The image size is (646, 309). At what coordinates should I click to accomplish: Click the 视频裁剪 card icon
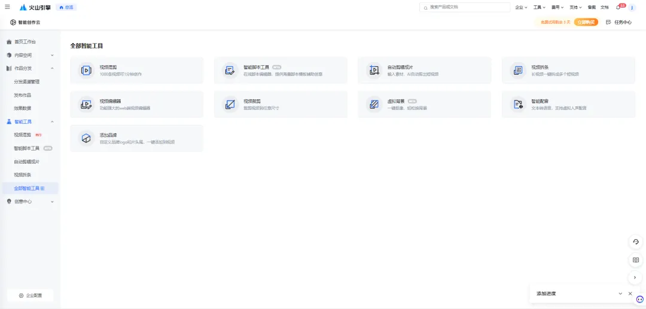pyautogui.click(x=230, y=105)
